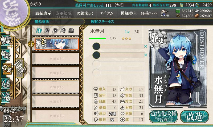Image resolution: width=213 pixels, height=127 pixels.
Task: Remove equipment from second slot with X
Action: click(x=145, y=55)
